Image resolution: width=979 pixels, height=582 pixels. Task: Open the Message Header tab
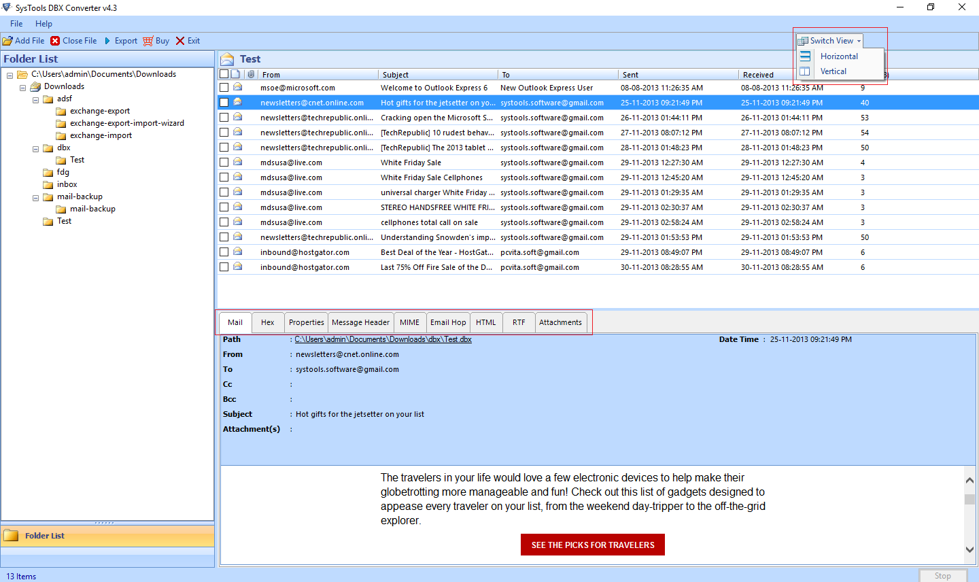[360, 322]
